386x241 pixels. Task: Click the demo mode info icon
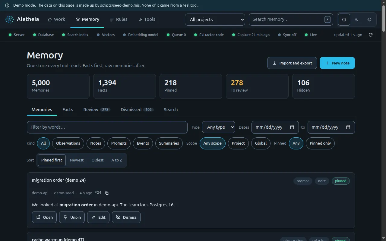coord(7,5)
